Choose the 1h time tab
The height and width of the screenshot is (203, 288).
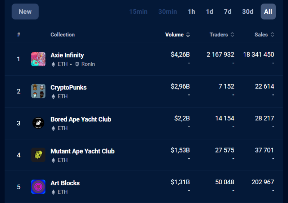pos(191,12)
